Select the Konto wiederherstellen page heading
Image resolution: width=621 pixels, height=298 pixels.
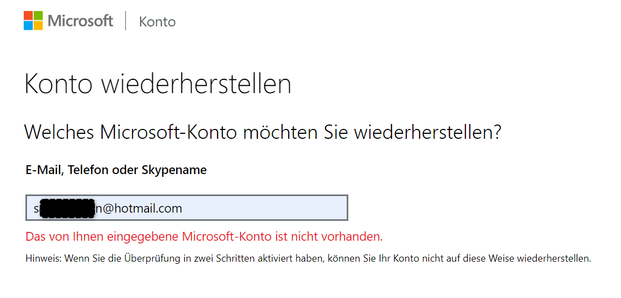pyautogui.click(x=158, y=84)
